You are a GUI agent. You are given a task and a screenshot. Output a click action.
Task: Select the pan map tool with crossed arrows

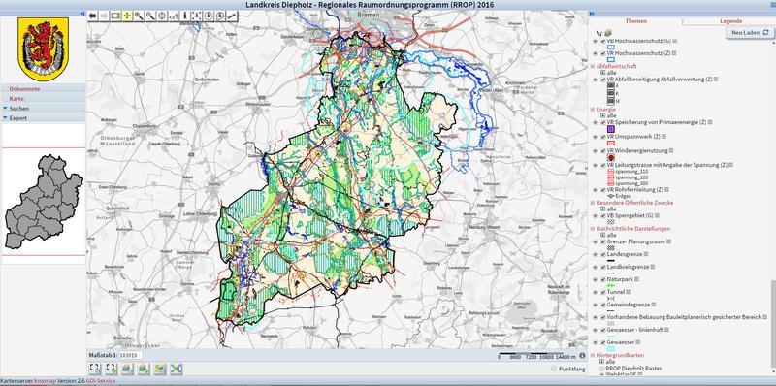127,16
